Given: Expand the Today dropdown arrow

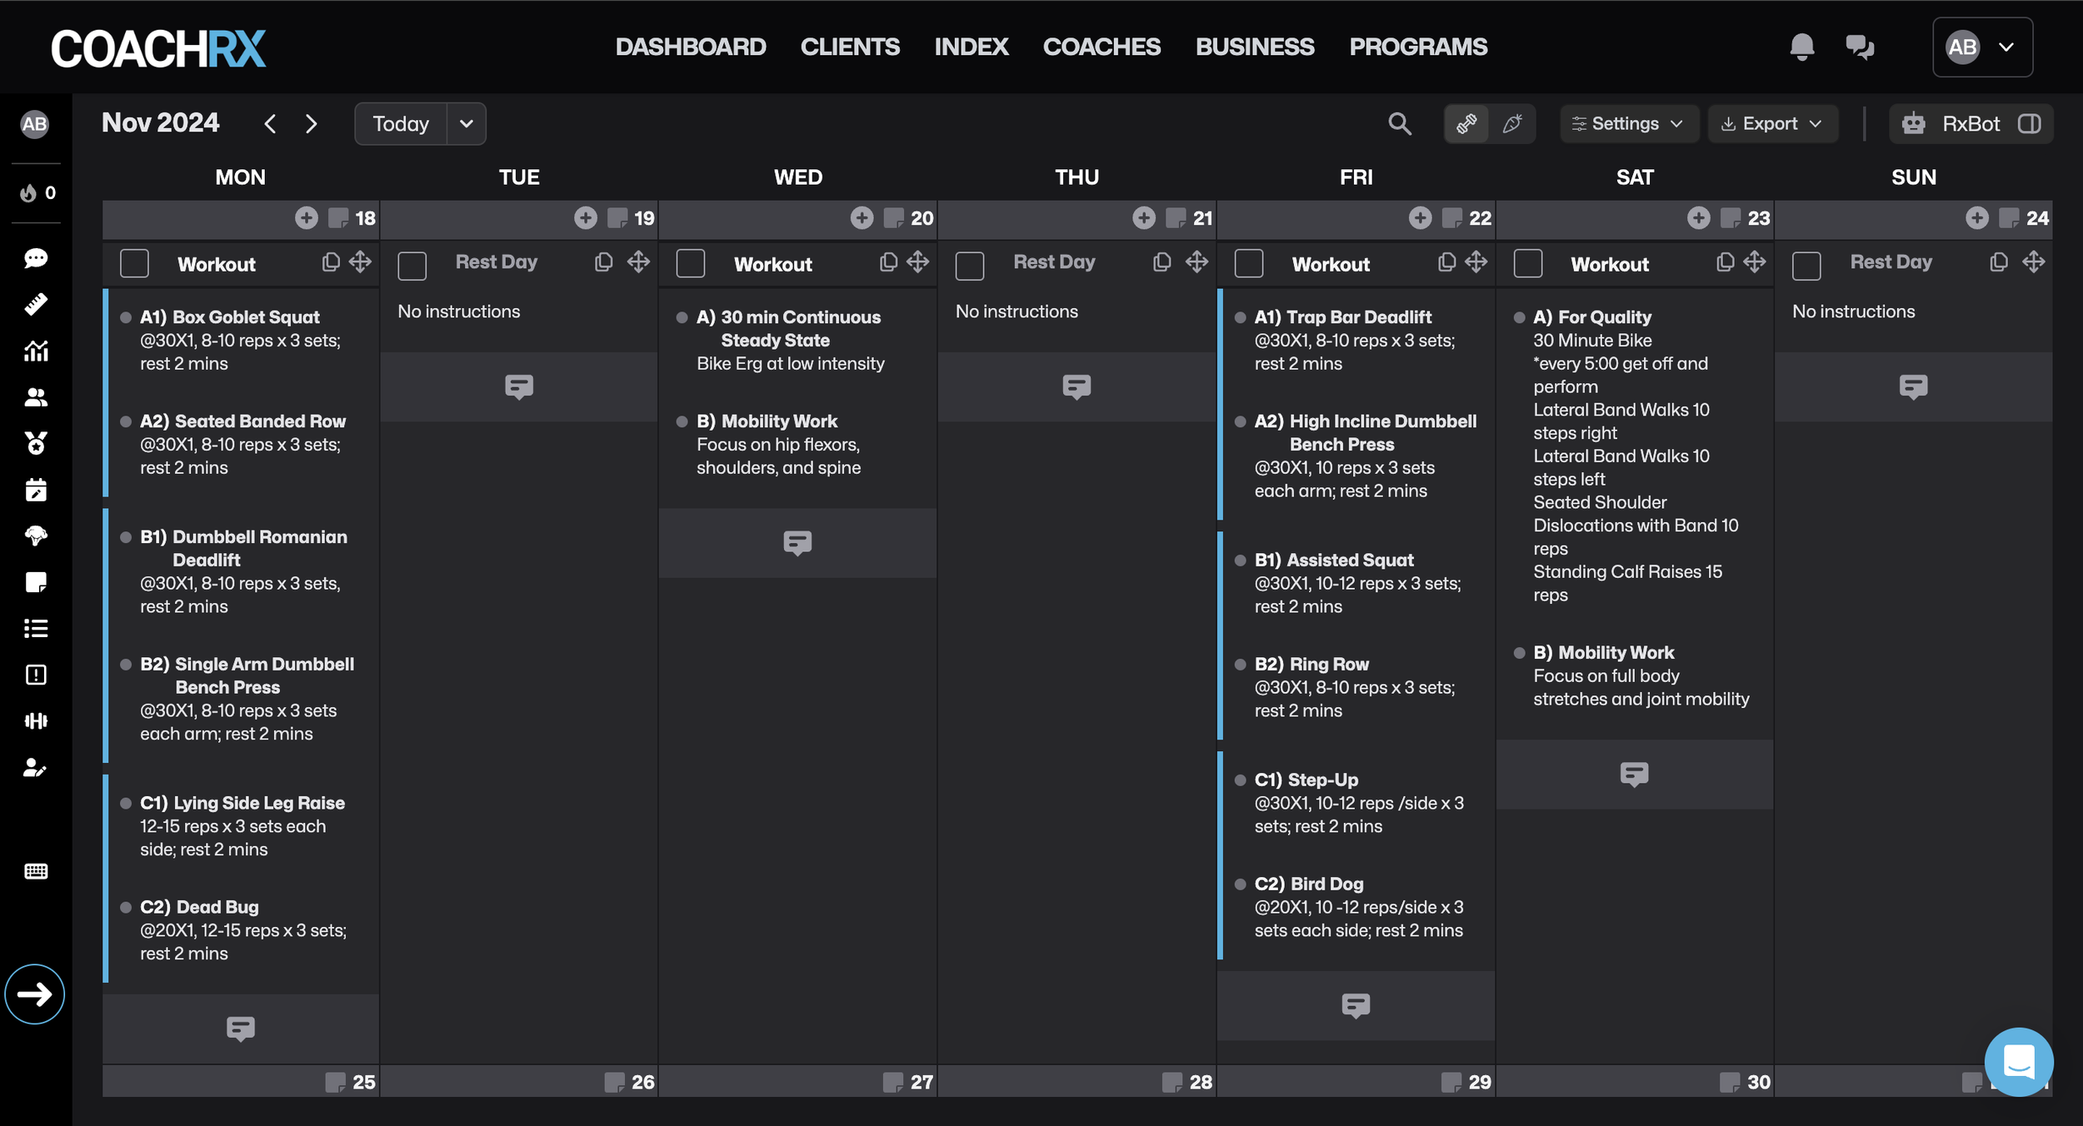Looking at the screenshot, I should [x=467, y=124].
